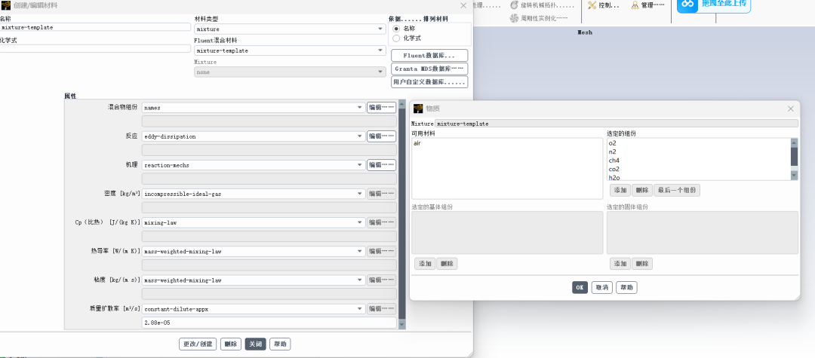The width and height of the screenshot is (815, 358).
Task: Open the 质量扩散率 constant-dilute-appx dropdown
Action: pos(254,309)
